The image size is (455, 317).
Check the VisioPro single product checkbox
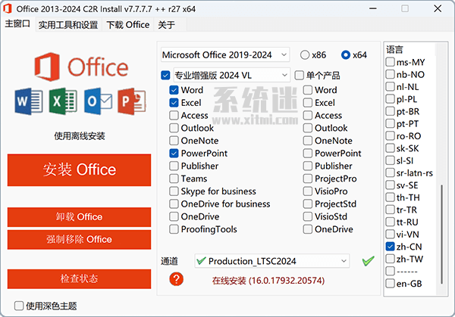(309, 192)
